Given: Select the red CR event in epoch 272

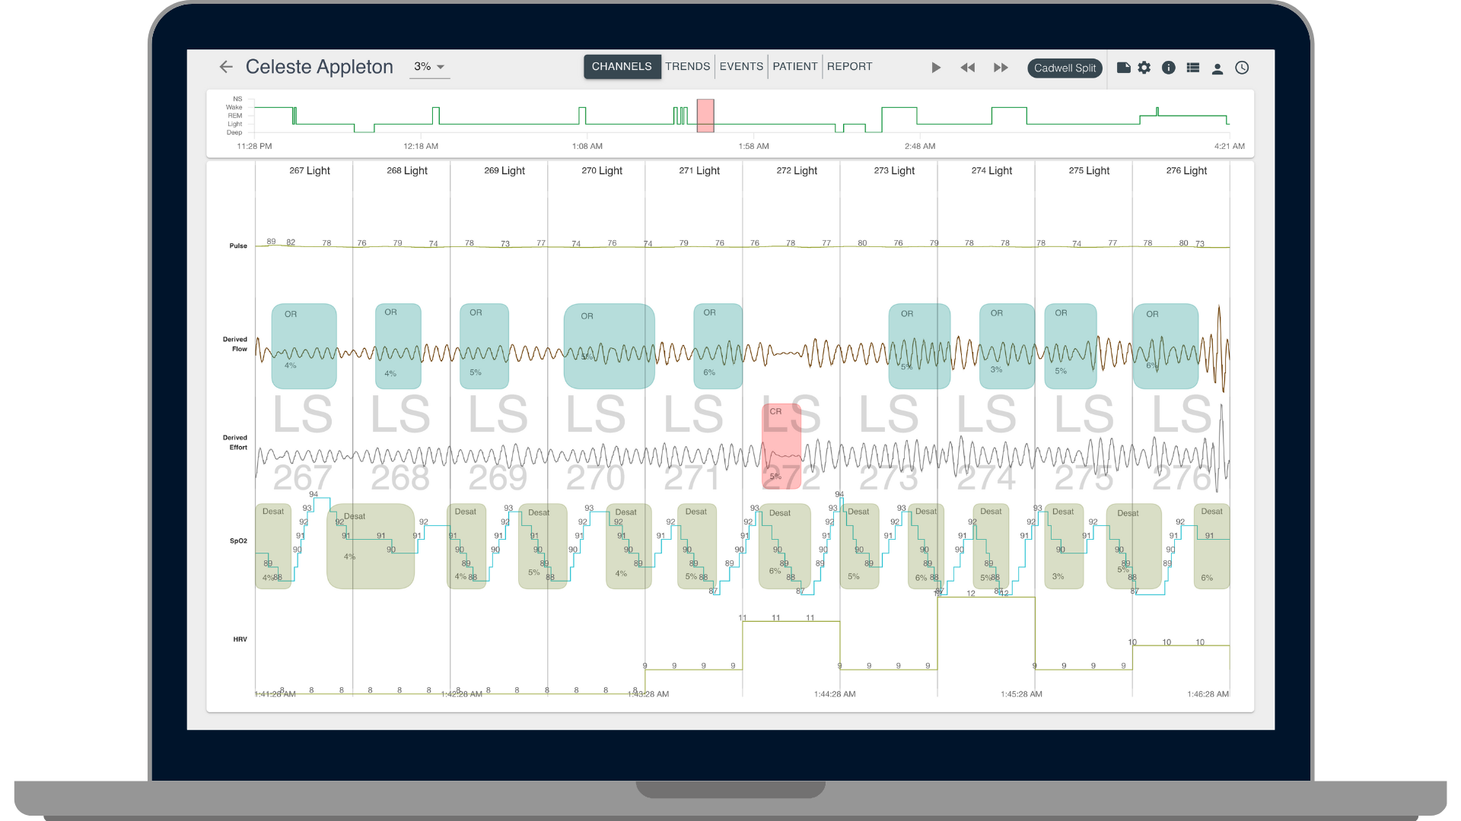Looking at the screenshot, I should [781, 445].
